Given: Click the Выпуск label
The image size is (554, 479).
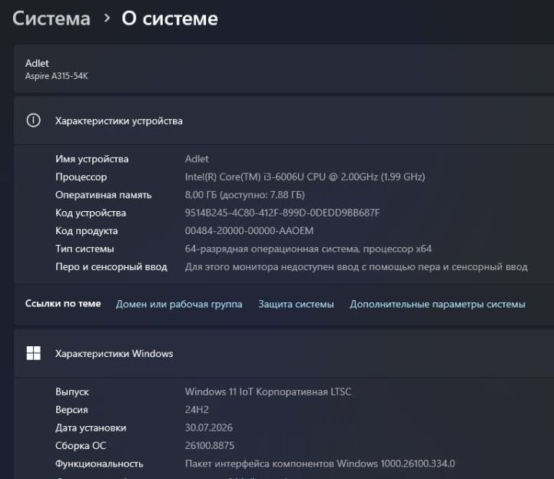Looking at the screenshot, I should click(72, 391).
